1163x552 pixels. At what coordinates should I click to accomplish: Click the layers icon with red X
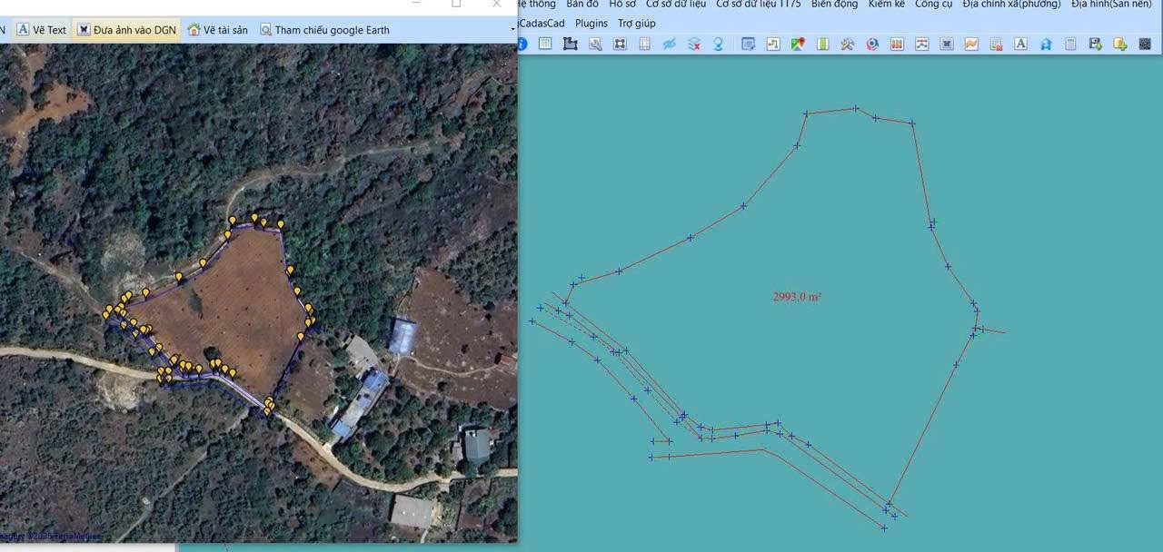click(694, 44)
